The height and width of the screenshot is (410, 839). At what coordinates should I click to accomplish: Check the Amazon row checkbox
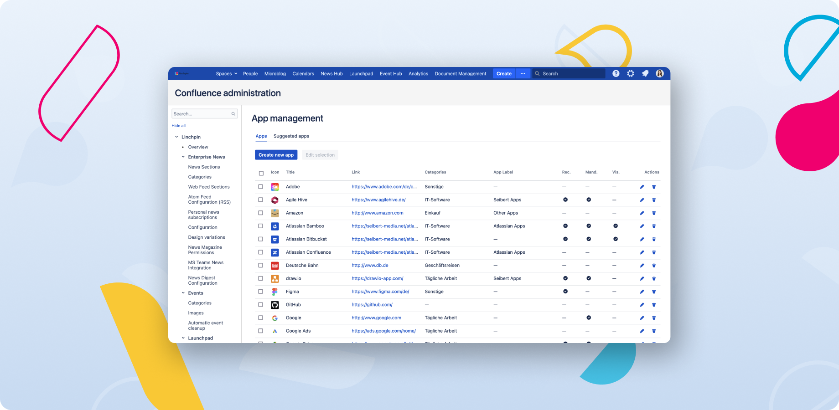click(261, 213)
